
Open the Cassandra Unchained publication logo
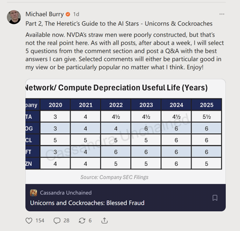33,193
